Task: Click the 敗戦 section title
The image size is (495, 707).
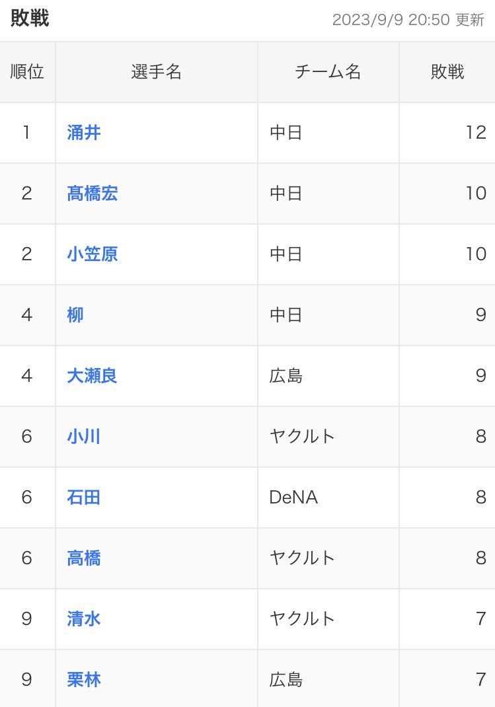Action: pos(30,19)
